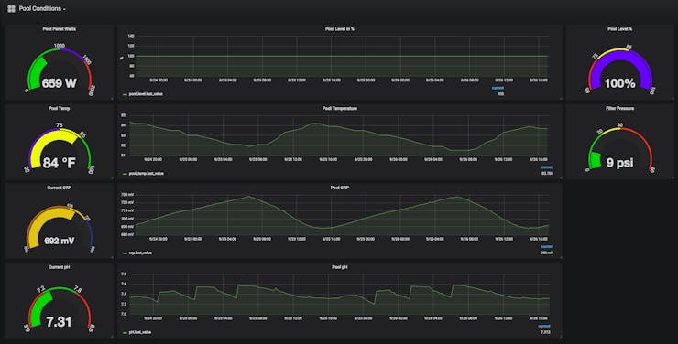Open the Pool Temperature graph title menu
This screenshot has height=344, width=678.
click(339, 108)
